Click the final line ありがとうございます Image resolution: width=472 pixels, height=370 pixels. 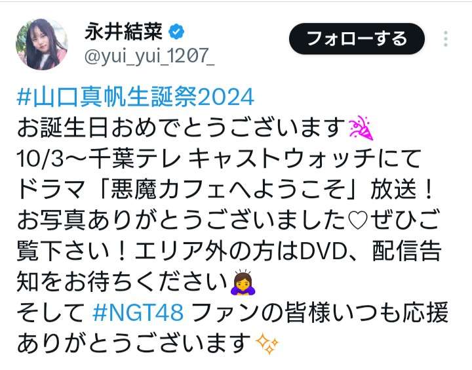point(134,343)
